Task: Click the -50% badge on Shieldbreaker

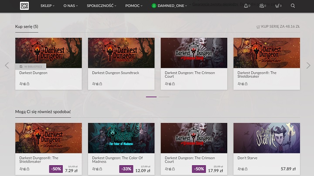Action: pyautogui.click(x=56, y=169)
